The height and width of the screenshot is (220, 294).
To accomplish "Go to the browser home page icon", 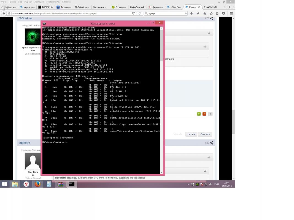I will coord(204,13).
